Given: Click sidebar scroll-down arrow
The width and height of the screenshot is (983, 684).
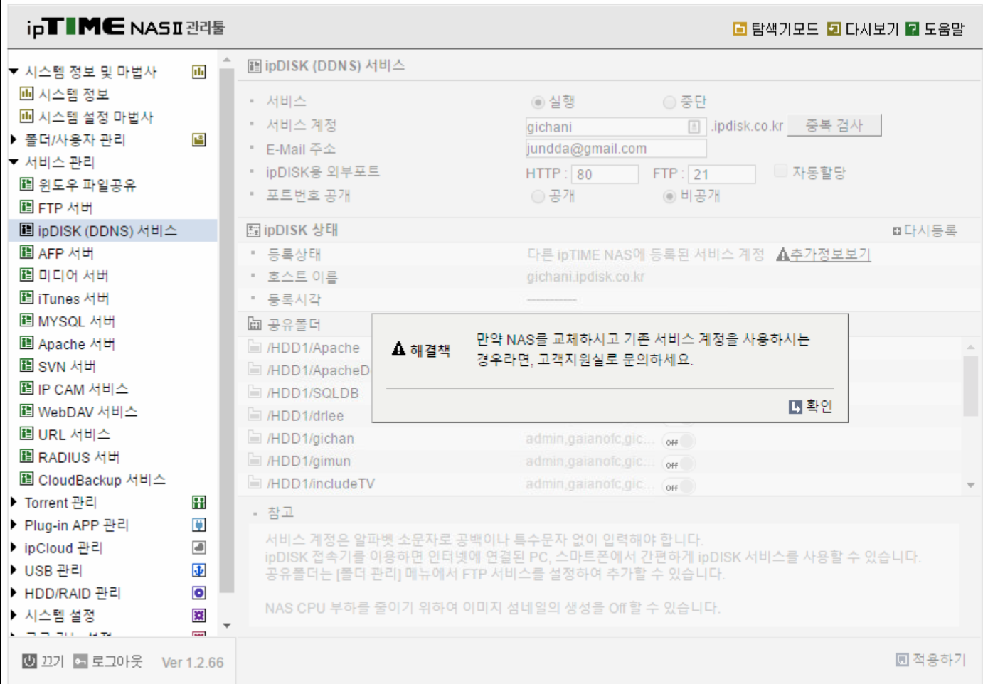Looking at the screenshot, I should pyautogui.click(x=227, y=626).
